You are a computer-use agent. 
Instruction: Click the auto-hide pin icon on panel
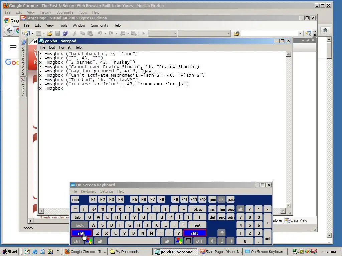click(308, 40)
